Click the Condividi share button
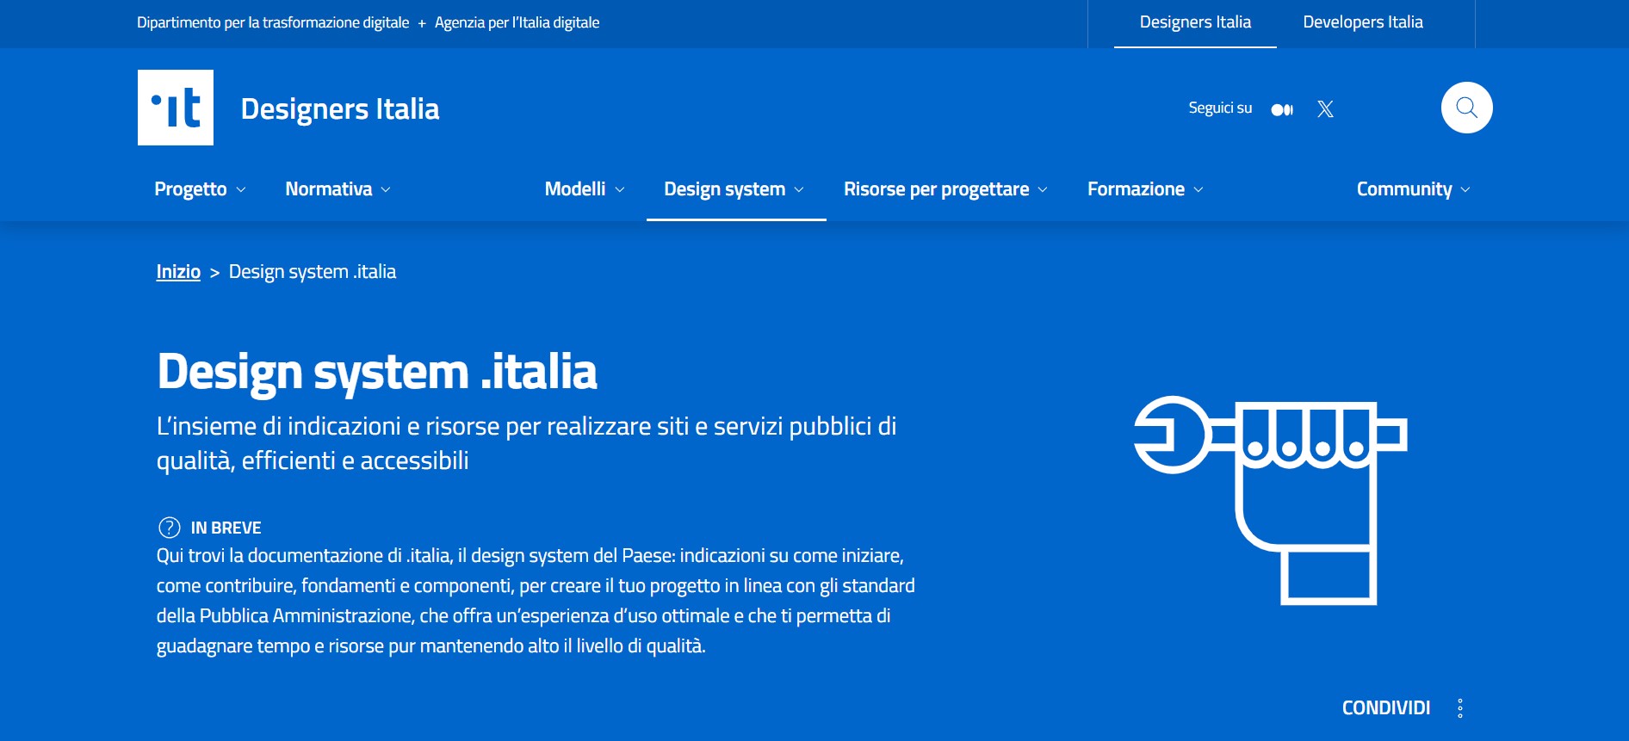1629x741 pixels. (1386, 708)
